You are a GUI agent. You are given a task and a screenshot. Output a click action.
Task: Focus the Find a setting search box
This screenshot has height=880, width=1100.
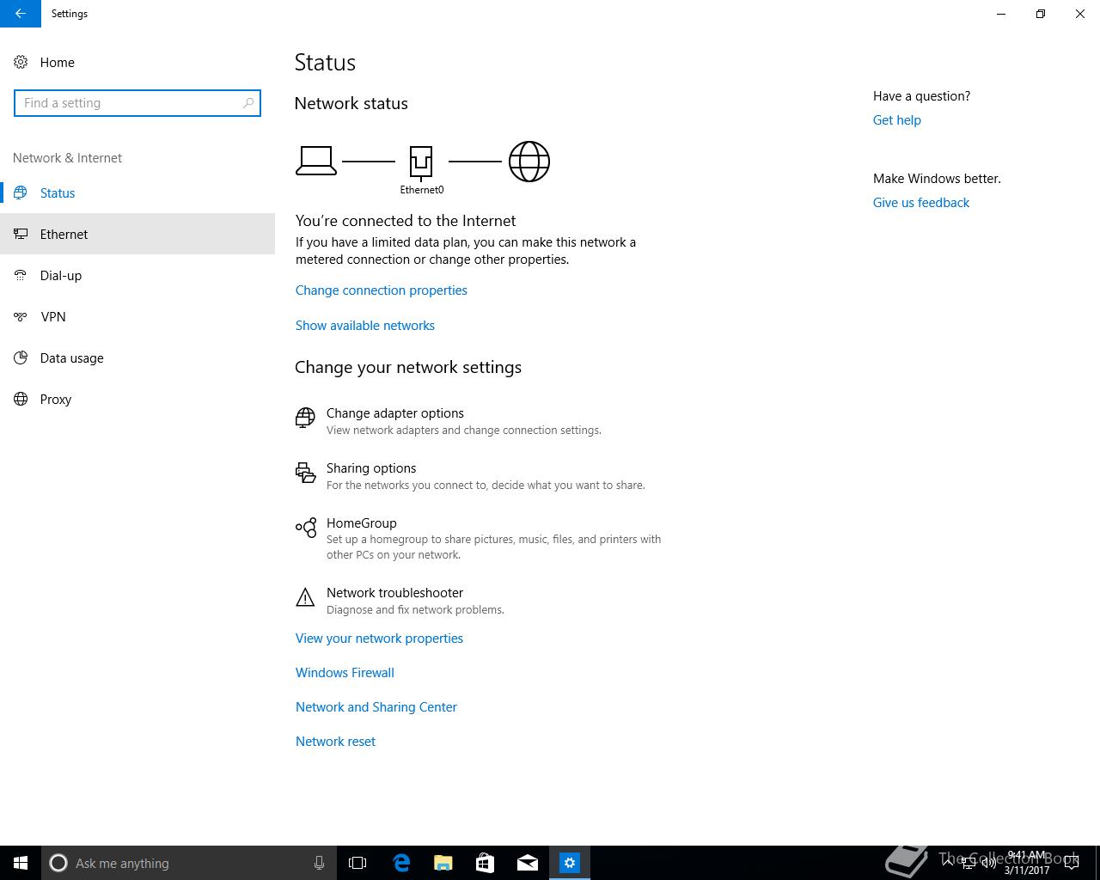coord(137,103)
